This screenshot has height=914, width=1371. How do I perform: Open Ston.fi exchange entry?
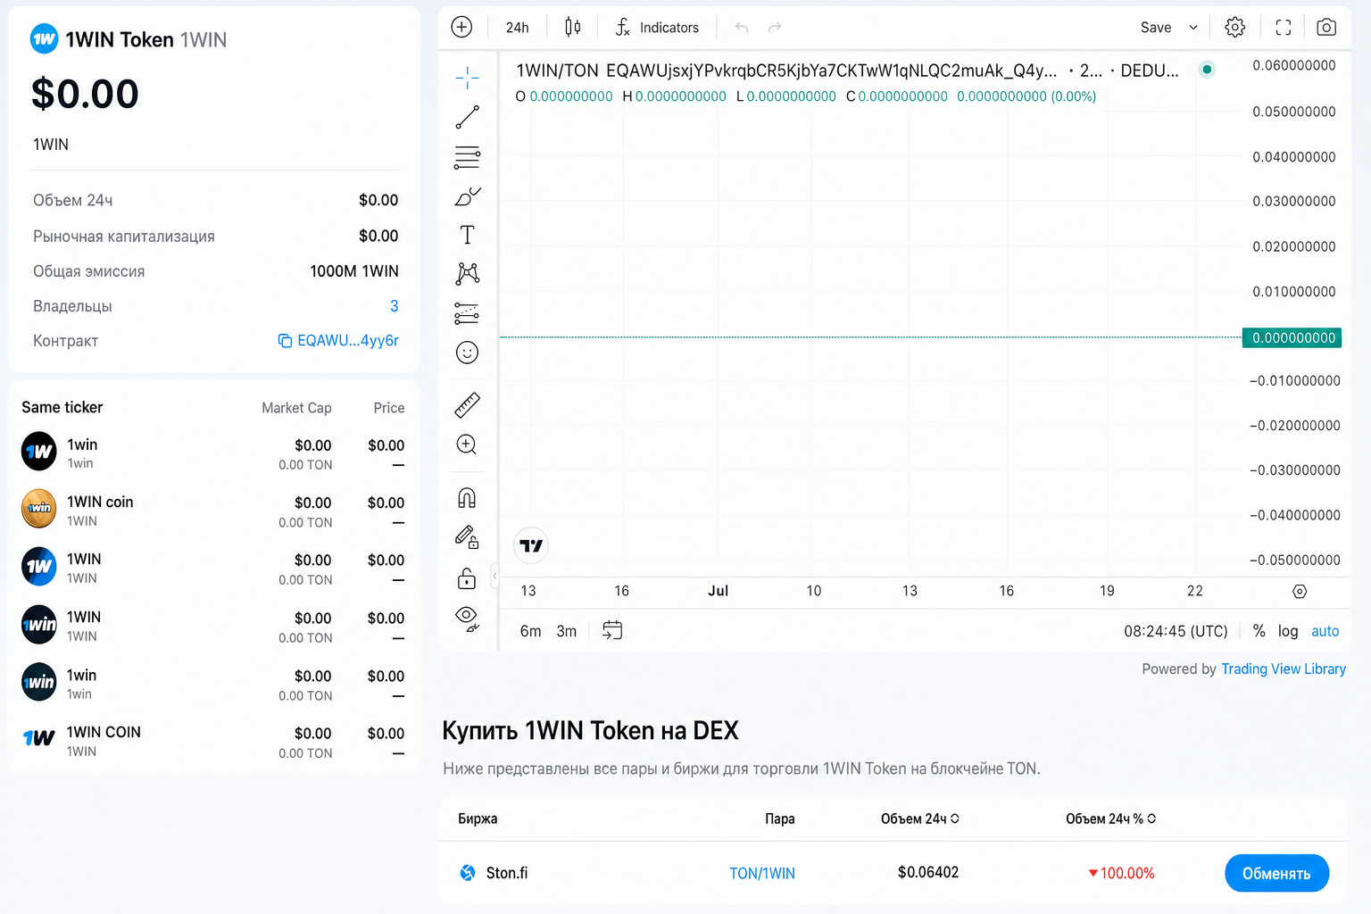(507, 873)
